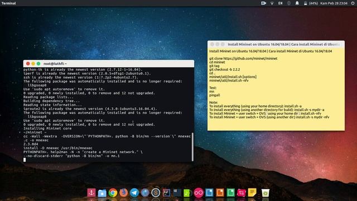Click terminal line starting 'cc -Wall -Wextra'

107,136
